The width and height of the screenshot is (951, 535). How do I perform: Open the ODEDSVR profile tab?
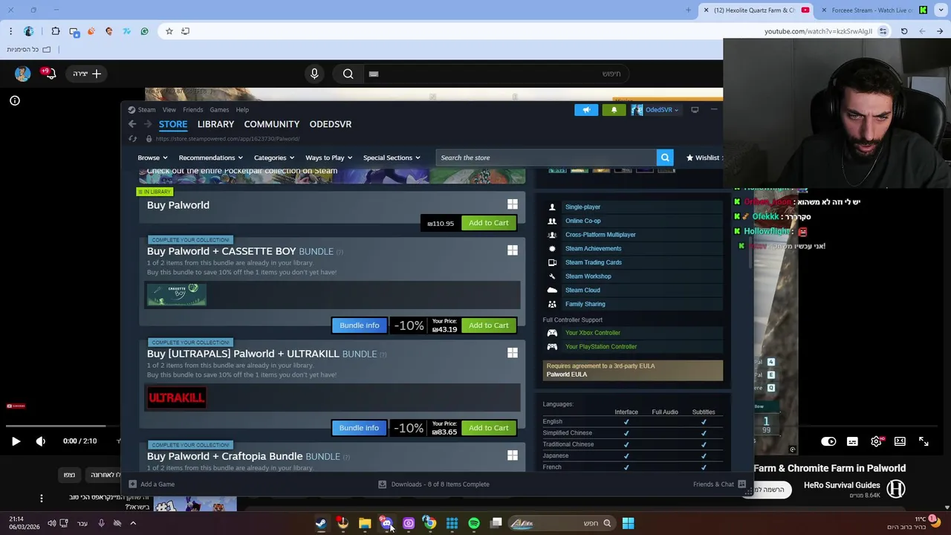click(331, 124)
